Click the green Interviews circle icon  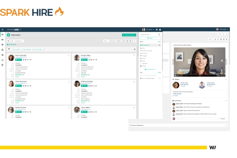pyautogui.click(x=8, y=35)
